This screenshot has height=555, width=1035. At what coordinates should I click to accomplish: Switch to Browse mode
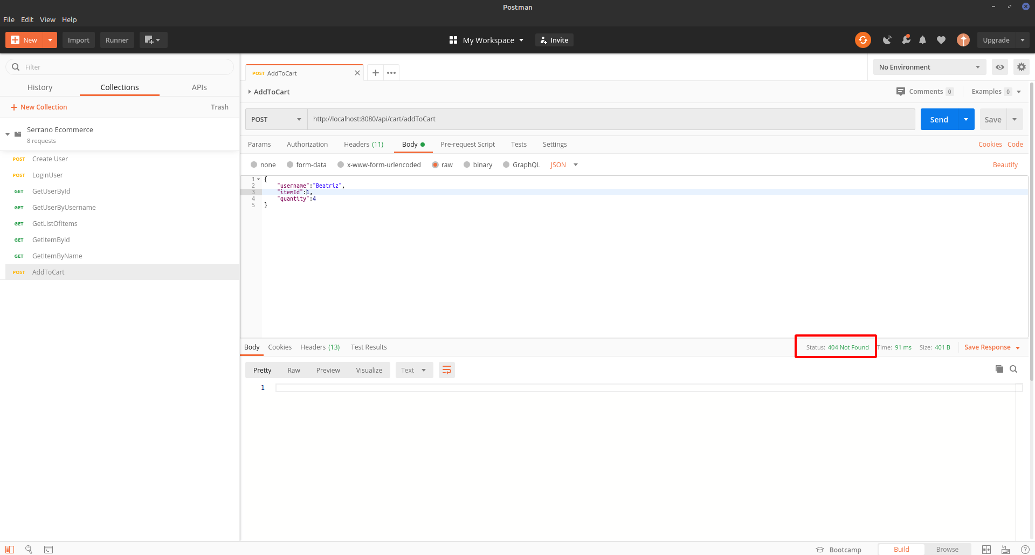[947, 550]
